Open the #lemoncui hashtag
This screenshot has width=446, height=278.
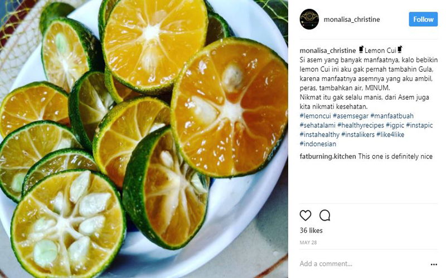tap(315, 116)
